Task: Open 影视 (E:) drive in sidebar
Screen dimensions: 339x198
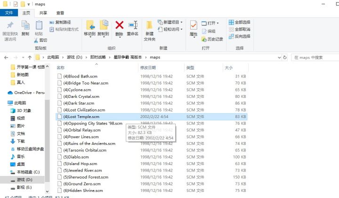Action: click(22, 188)
